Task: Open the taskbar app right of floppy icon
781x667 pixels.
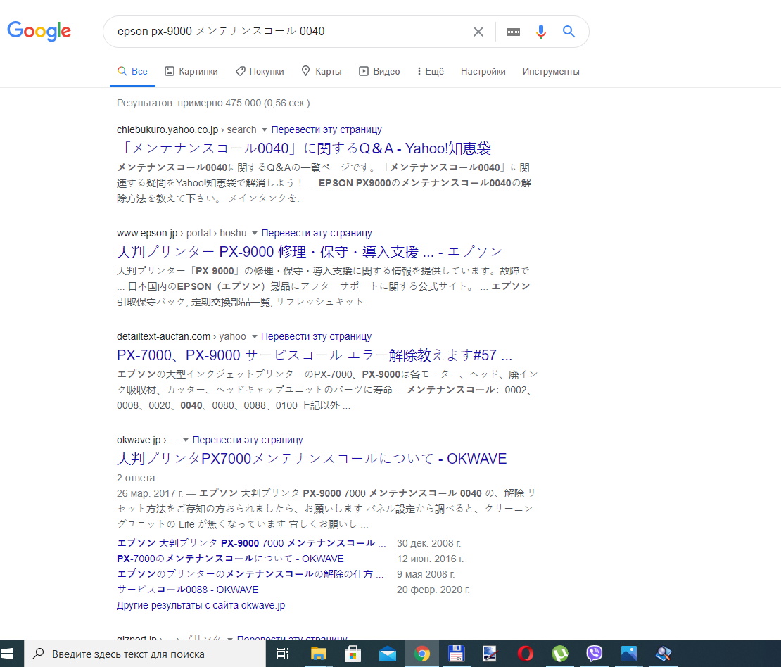Action: [x=490, y=654]
